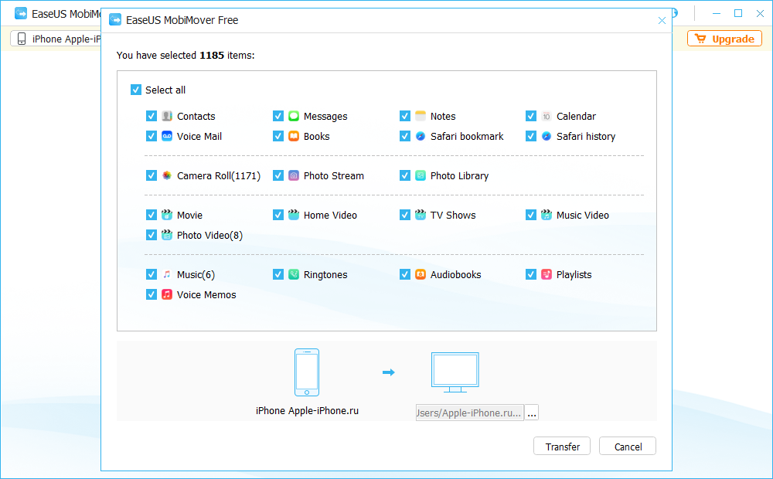This screenshot has height=479, width=773.
Task: Click the Notes icon
Action: (421, 117)
